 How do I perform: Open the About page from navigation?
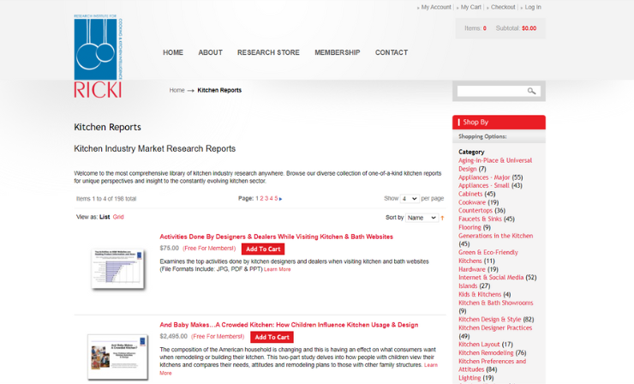(x=210, y=52)
